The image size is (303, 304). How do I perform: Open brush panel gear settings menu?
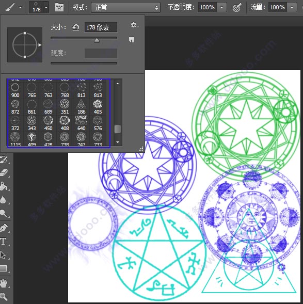pos(134,25)
